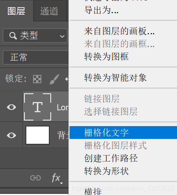Image resolution: width=177 pixels, height=195 pixels.
Task: Hide the Lorem text layer eye icon
Action: click(11, 107)
